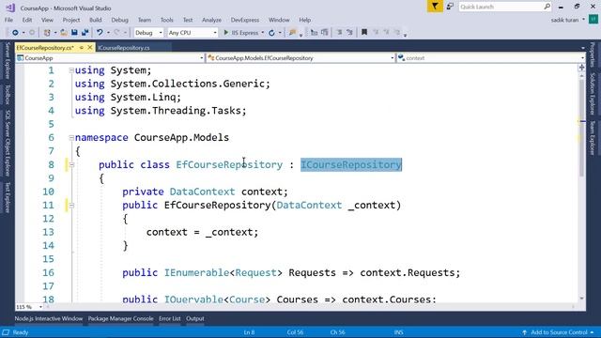
Task: Expand the IIS Express launch options arrow
Action: point(263,33)
